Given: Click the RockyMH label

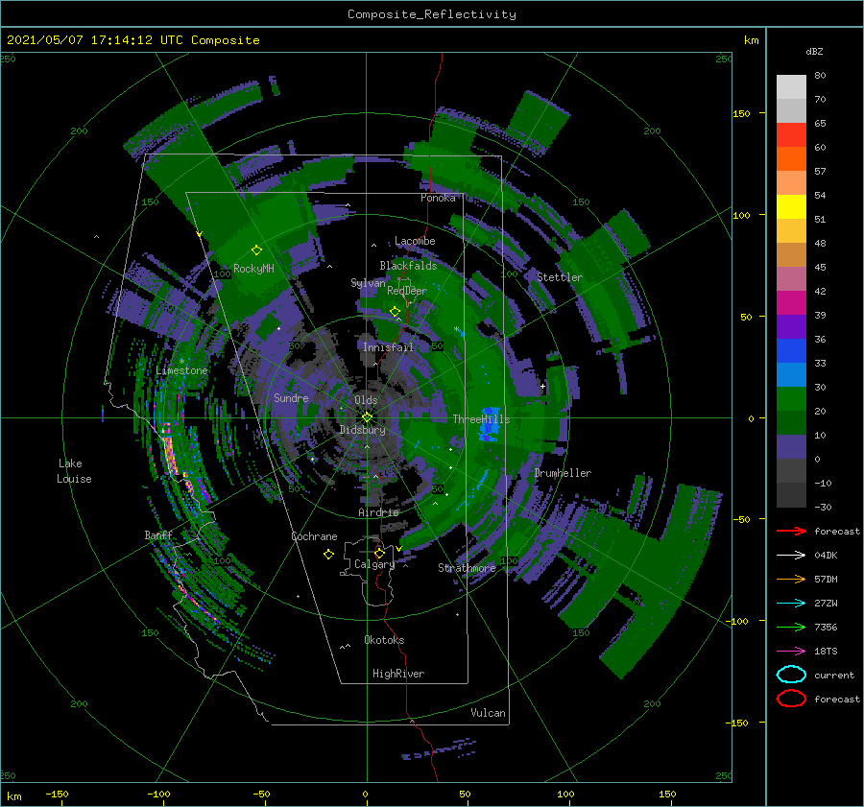Looking at the screenshot, I should coord(253,269).
